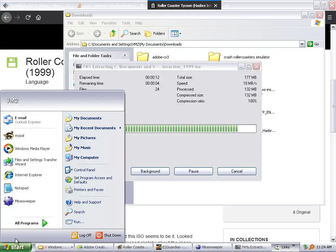Open address bar dropdown arrow
The width and height of the screenshot is (336, 252).
click(x=302, y=44)
